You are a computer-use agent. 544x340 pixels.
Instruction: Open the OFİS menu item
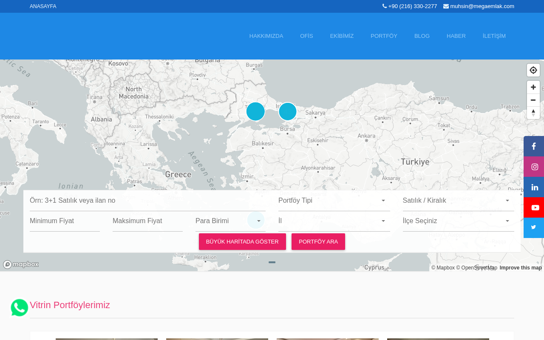(x=306, y=36)
